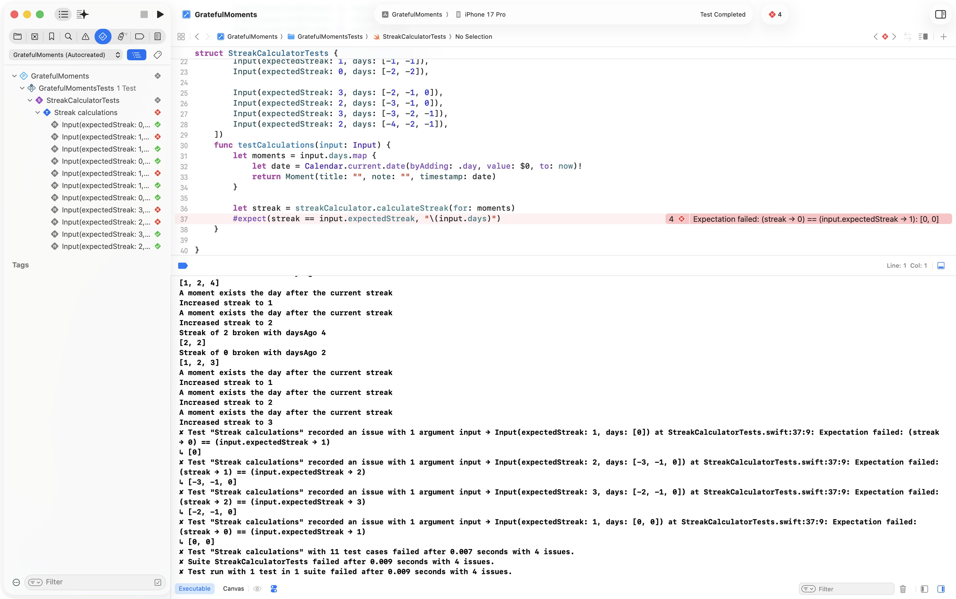Viewport: 956px width, 599px height.
Task: Open navigator filter options ellipsis
Action: click(x=16, y=582)
